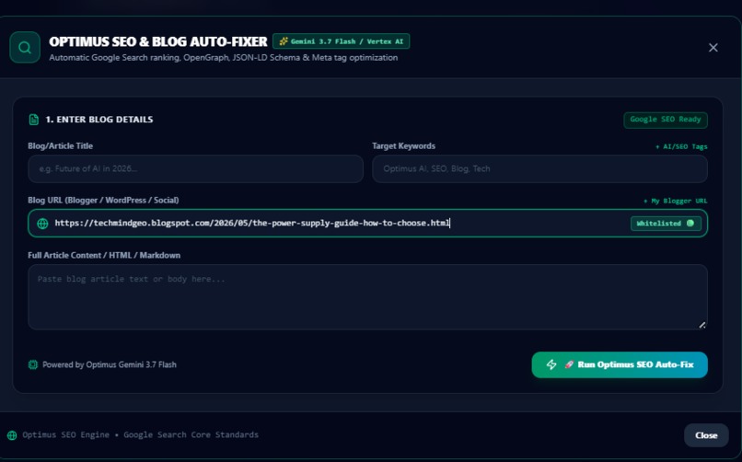Focus the Blog/Article Title field

(195, 168)
